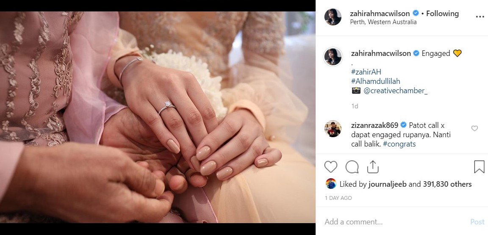The width and height of the screenshot is (488, 235).
Task: Share the post via the upload arrow icon
Action: click(x=372, y=167)
